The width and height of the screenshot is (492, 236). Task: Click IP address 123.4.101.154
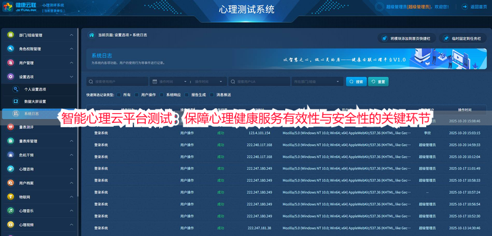259,133
